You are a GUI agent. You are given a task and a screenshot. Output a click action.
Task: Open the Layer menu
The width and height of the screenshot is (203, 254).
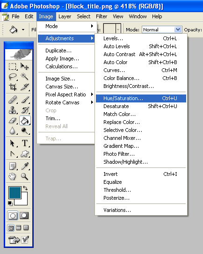[x=65, y=16]
